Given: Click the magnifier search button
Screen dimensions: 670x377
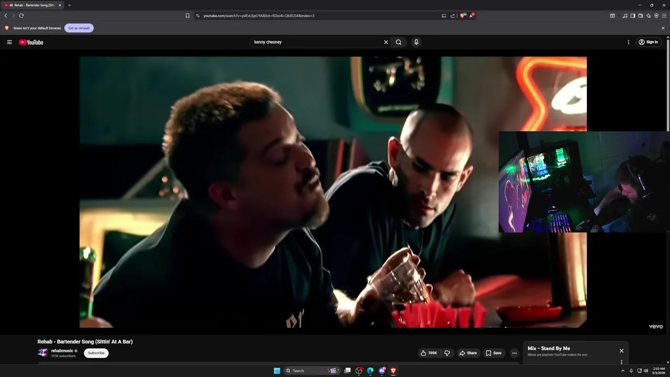Looking at the screenshot, I should (x=398, y=42).
